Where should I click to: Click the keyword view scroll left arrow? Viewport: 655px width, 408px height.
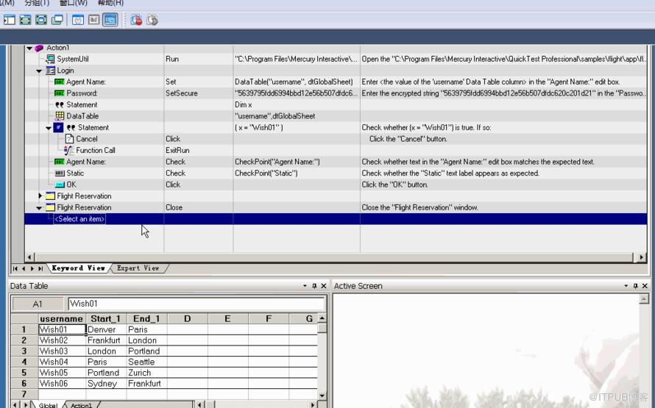click(29, 257)
